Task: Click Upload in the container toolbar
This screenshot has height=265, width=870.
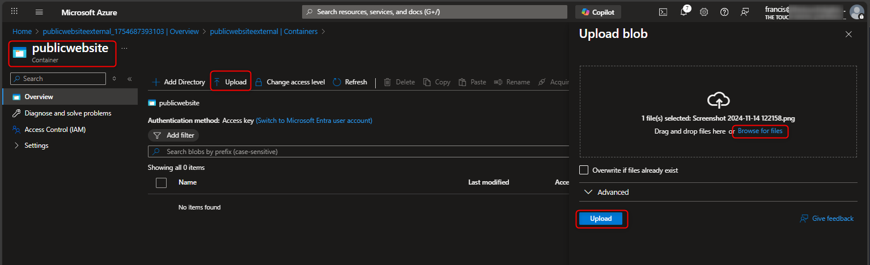Action: click(x=231, y=82)
